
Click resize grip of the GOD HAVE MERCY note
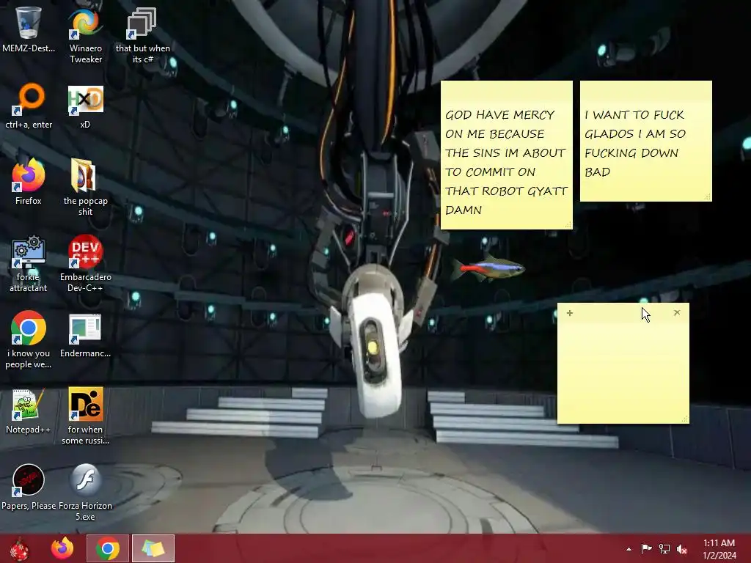click(x=568, y=225)
